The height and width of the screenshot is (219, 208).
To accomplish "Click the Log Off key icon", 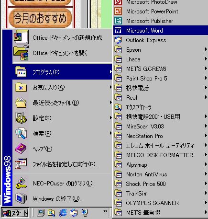I will (21, 183).
